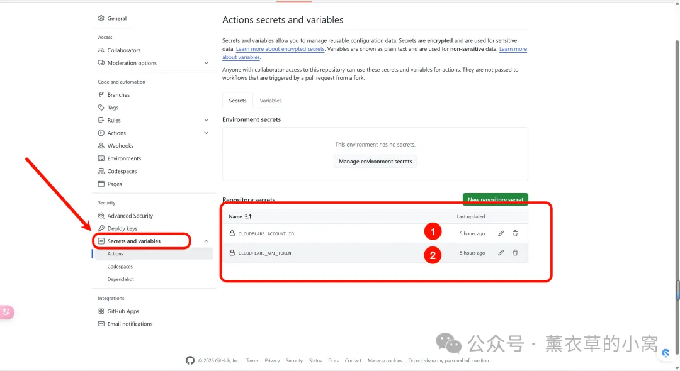This screenshot has height=371, width=680.
Task: Click the Deploy keys key icon
Action: pyautogui.click(x=101, y=229)
